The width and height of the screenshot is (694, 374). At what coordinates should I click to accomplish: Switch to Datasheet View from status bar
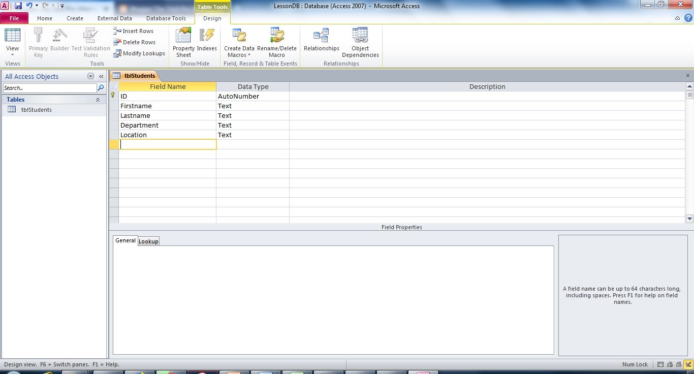point(660,364)
